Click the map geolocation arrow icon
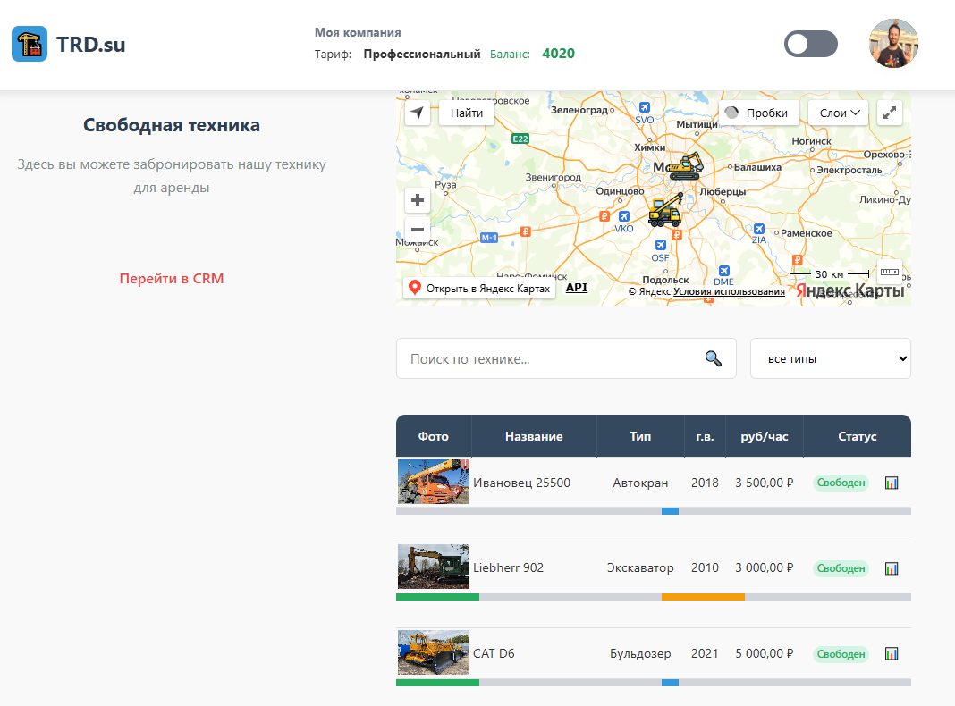 click(x=418, y=113)
